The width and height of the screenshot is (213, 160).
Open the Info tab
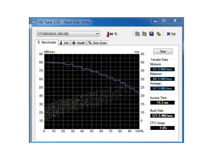[64, 43]
